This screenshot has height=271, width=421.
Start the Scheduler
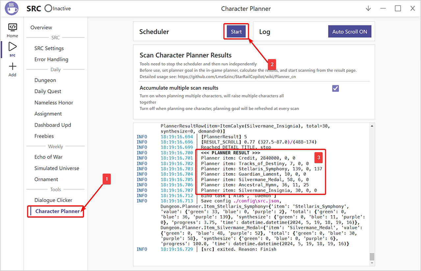click(236, 32)
